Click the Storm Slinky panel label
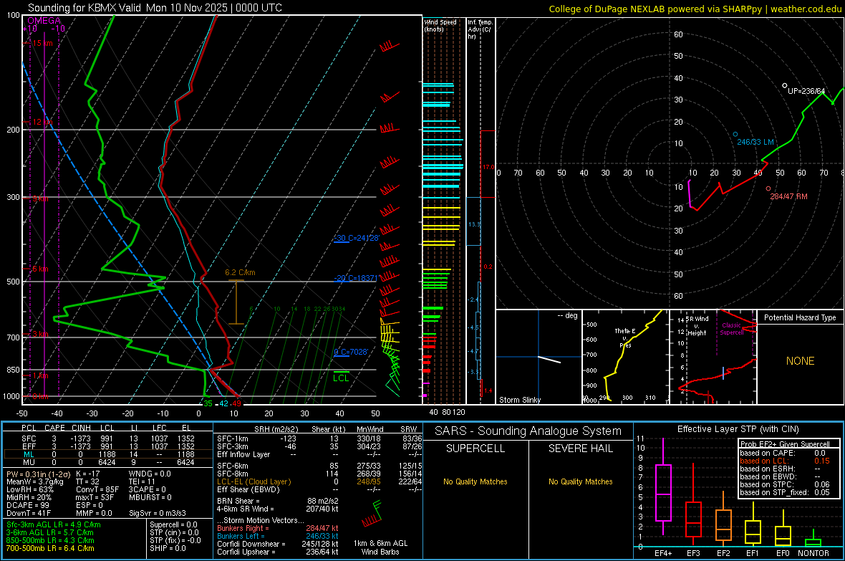Viewport: 845px width, 561px height. pyautogui.click(x=519, y=400)
